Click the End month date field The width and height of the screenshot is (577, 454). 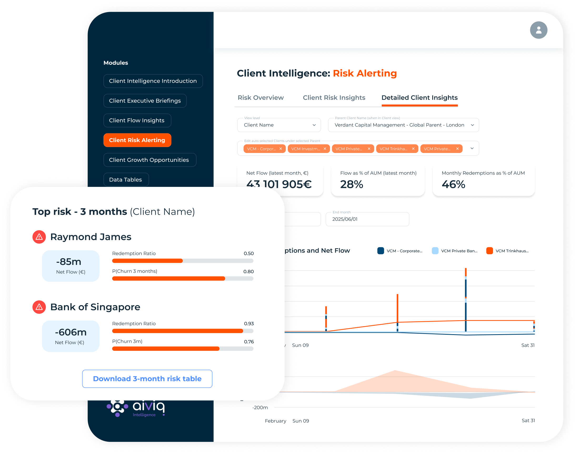click(367, 219)
